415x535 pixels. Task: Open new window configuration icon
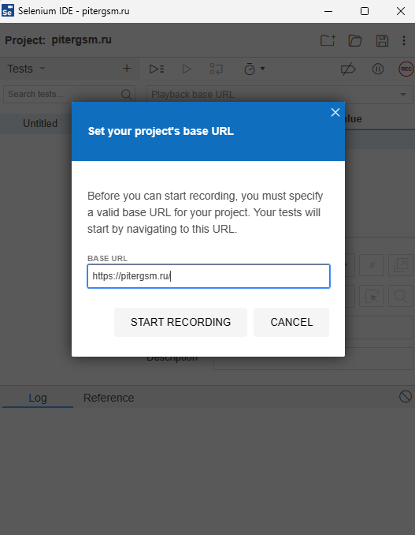[x=401, y=265]
